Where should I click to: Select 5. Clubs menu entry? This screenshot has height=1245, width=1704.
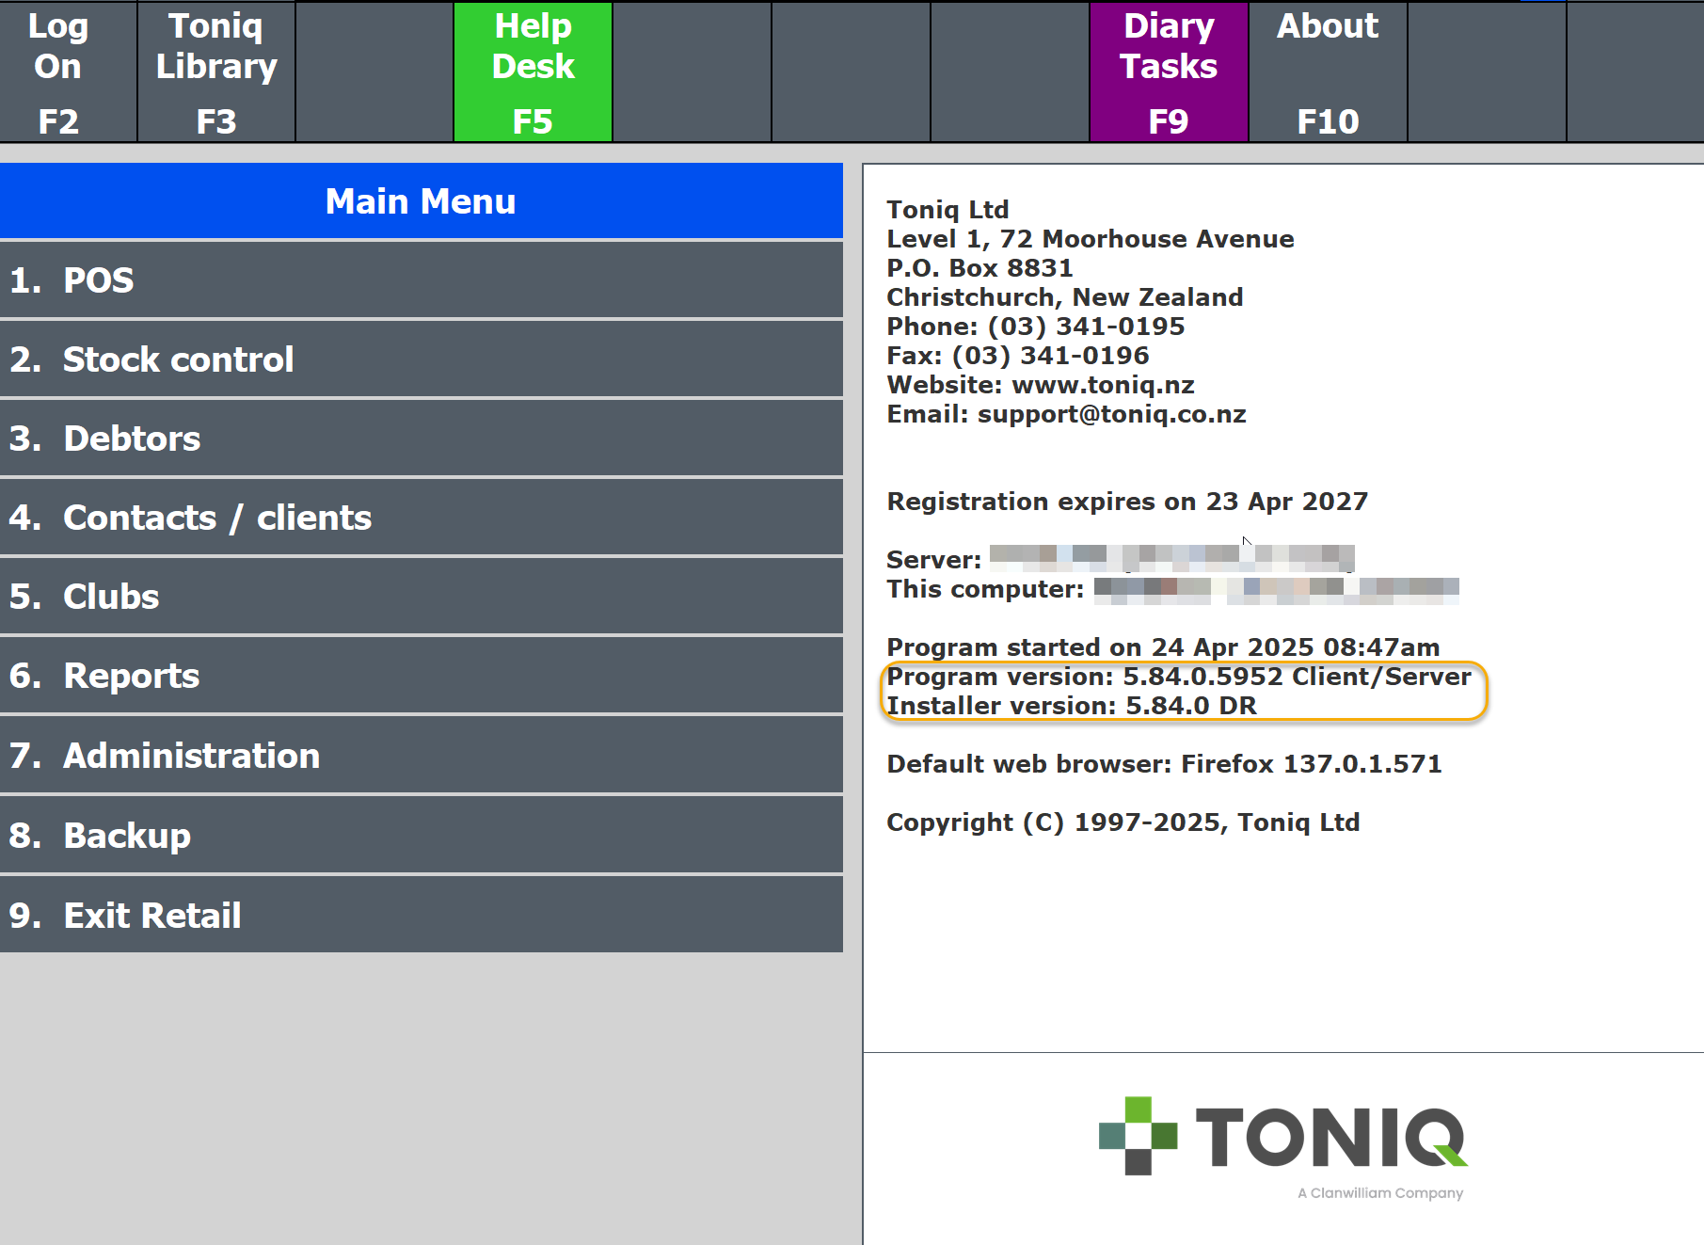(421, 597)
